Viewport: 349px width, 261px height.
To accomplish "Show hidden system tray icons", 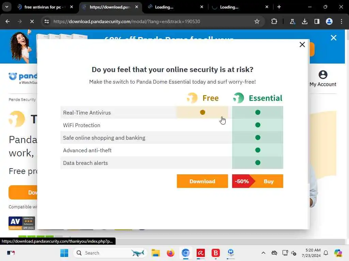I will pyautogui.click(x=263, y=253).
